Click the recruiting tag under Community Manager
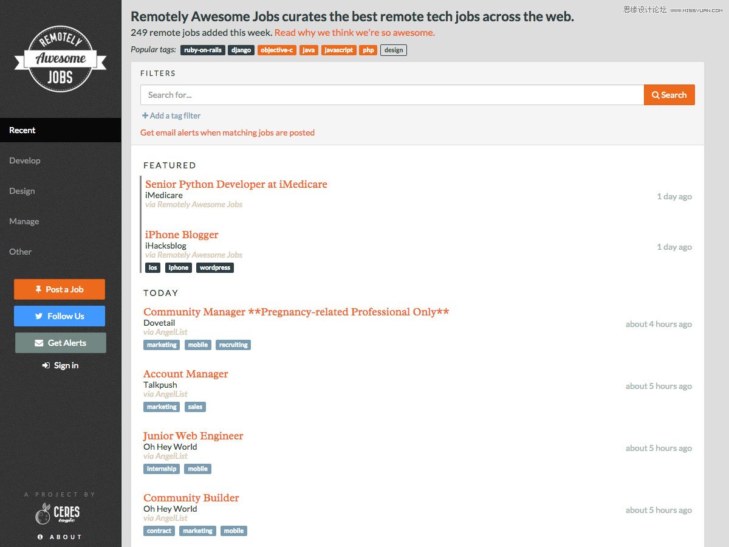Viewport: 729px width, 547px height. point(233,345)
